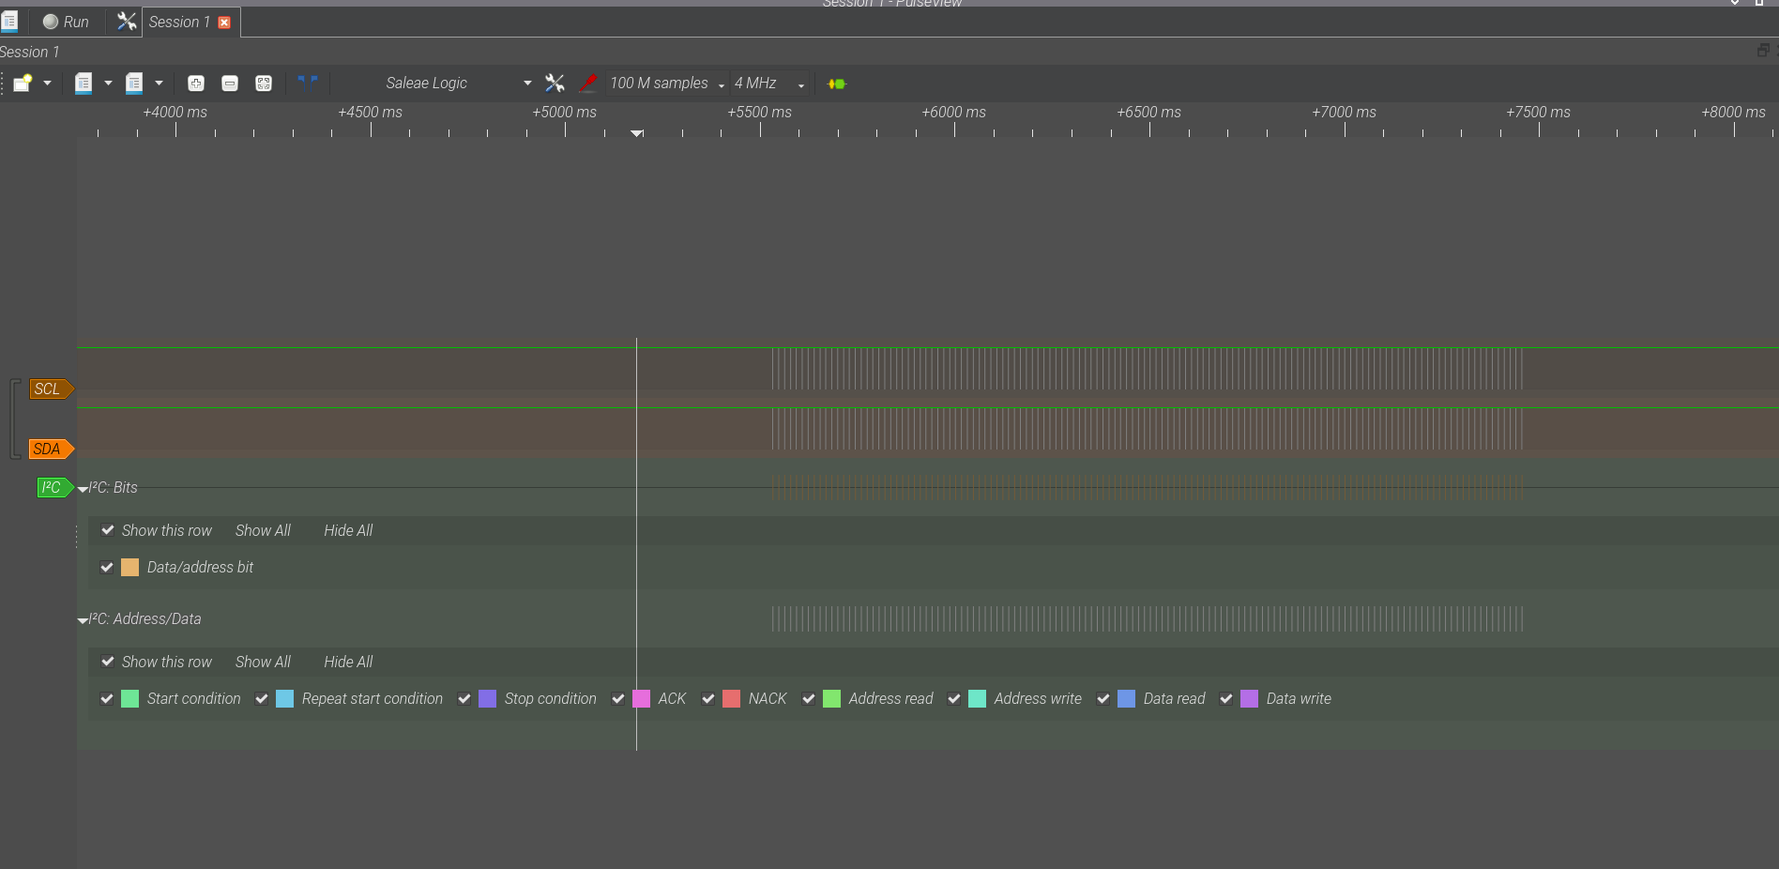Click Show All in the Address/Data row

coord(263,662)
